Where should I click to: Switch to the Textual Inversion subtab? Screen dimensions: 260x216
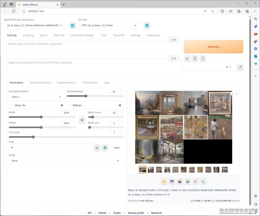point(40,83)
